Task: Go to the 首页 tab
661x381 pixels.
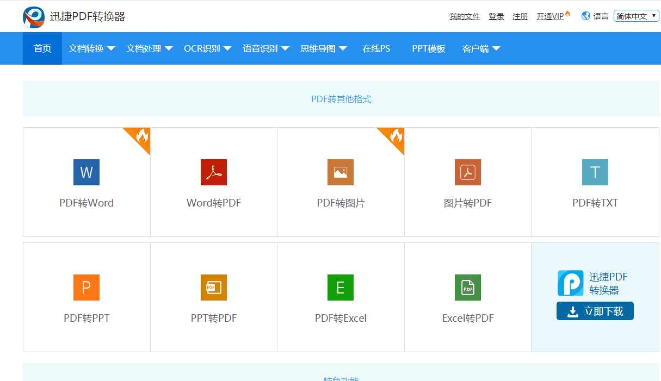Action: (x=42, y=48)
